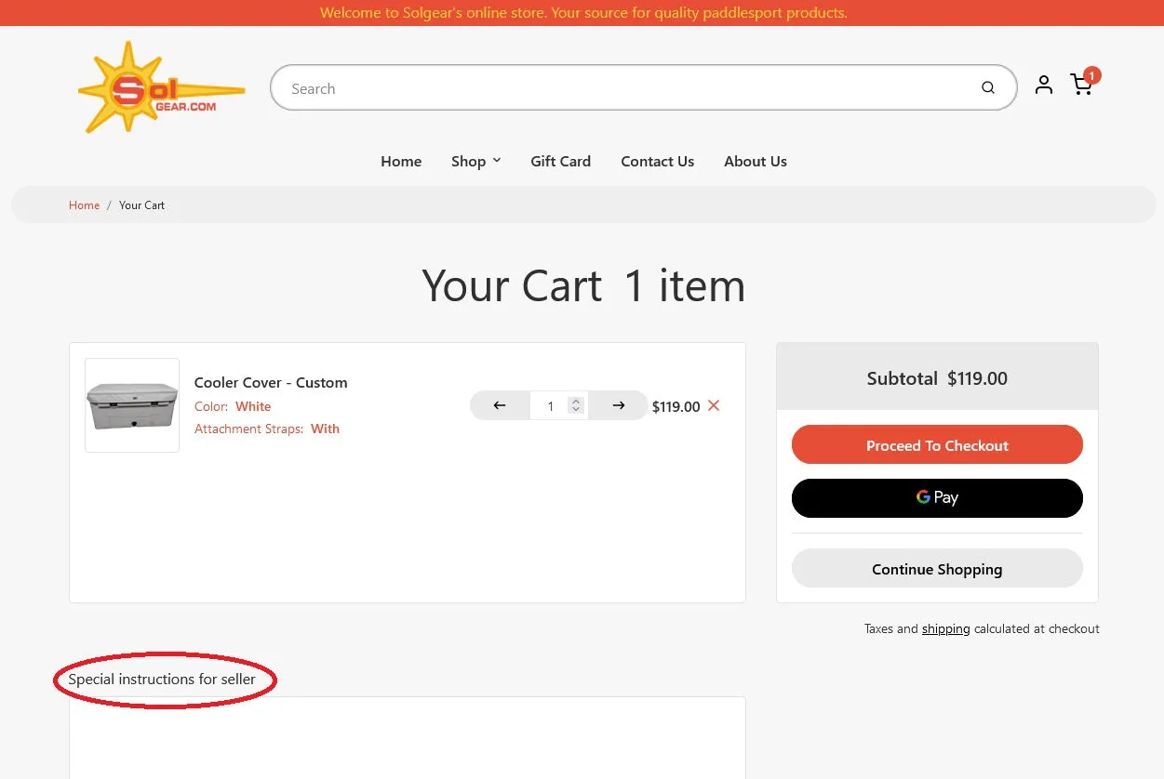Click the search magnifier icon
The image size is (1164, 779).
988,88
